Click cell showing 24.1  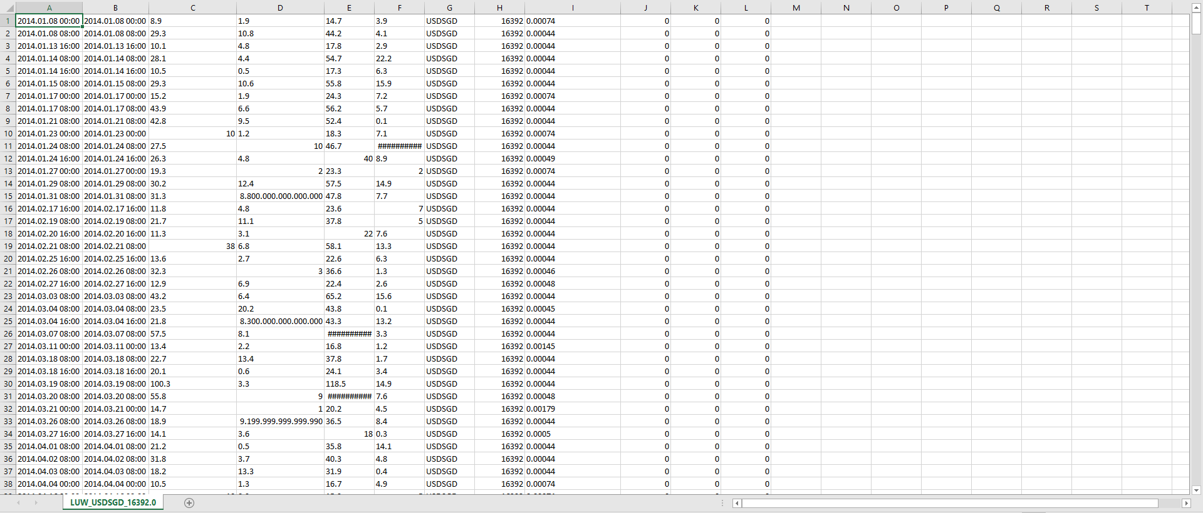pos(349,371)
